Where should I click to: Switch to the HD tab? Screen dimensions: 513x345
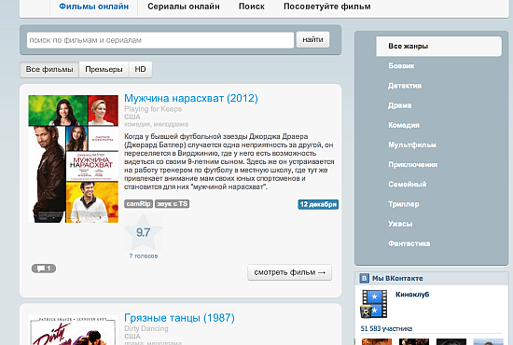coord(140,69)
